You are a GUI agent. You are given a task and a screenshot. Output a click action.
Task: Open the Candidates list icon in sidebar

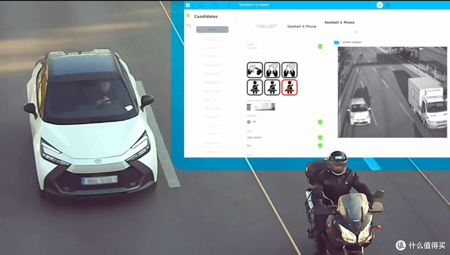point(187,15)
